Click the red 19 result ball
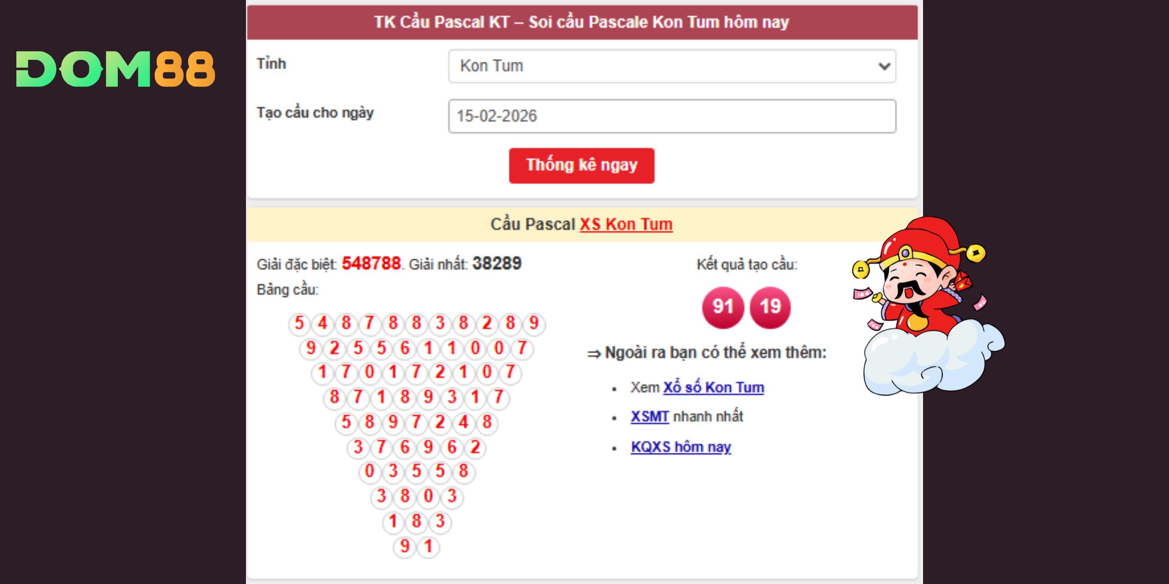 click(x=770, y=307)
